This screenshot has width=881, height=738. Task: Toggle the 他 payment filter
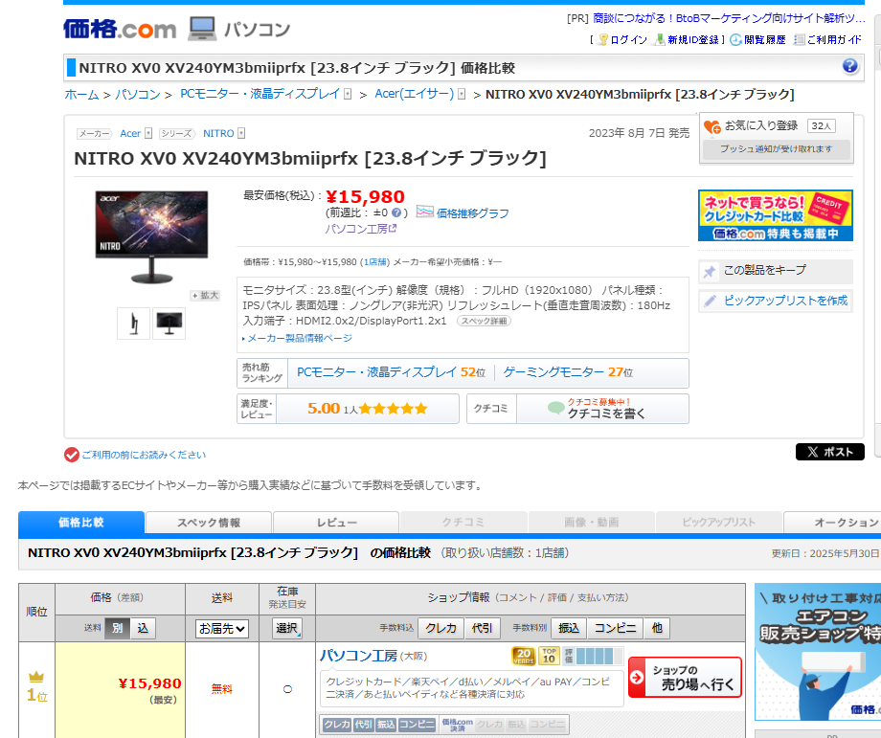(x=657, y=628)
